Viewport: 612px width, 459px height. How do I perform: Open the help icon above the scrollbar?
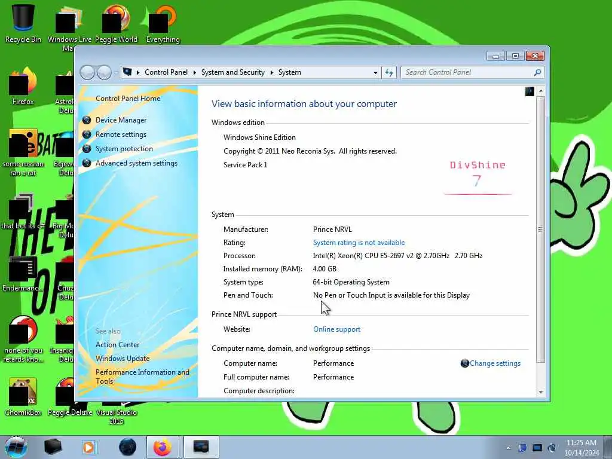(530, 91)
